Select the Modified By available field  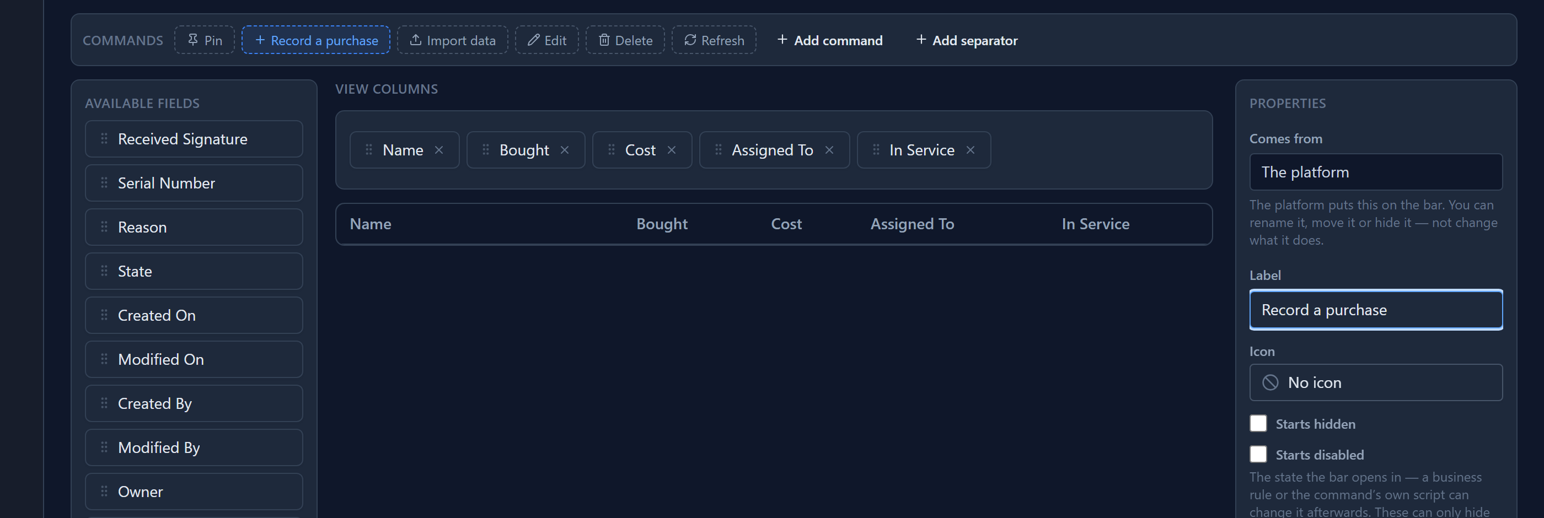(194, 447)
